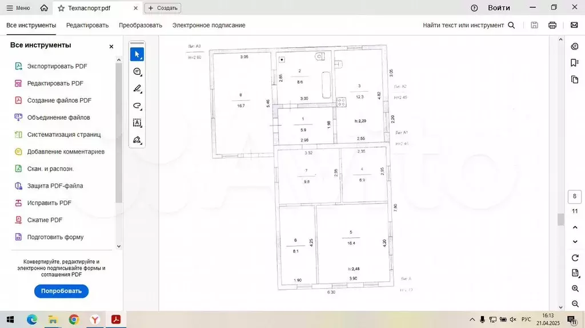Image resolution: width=585 pixels, height=328 pixels.
Task: Click the Войти sign-in button
Action: (x=499, y=8)
